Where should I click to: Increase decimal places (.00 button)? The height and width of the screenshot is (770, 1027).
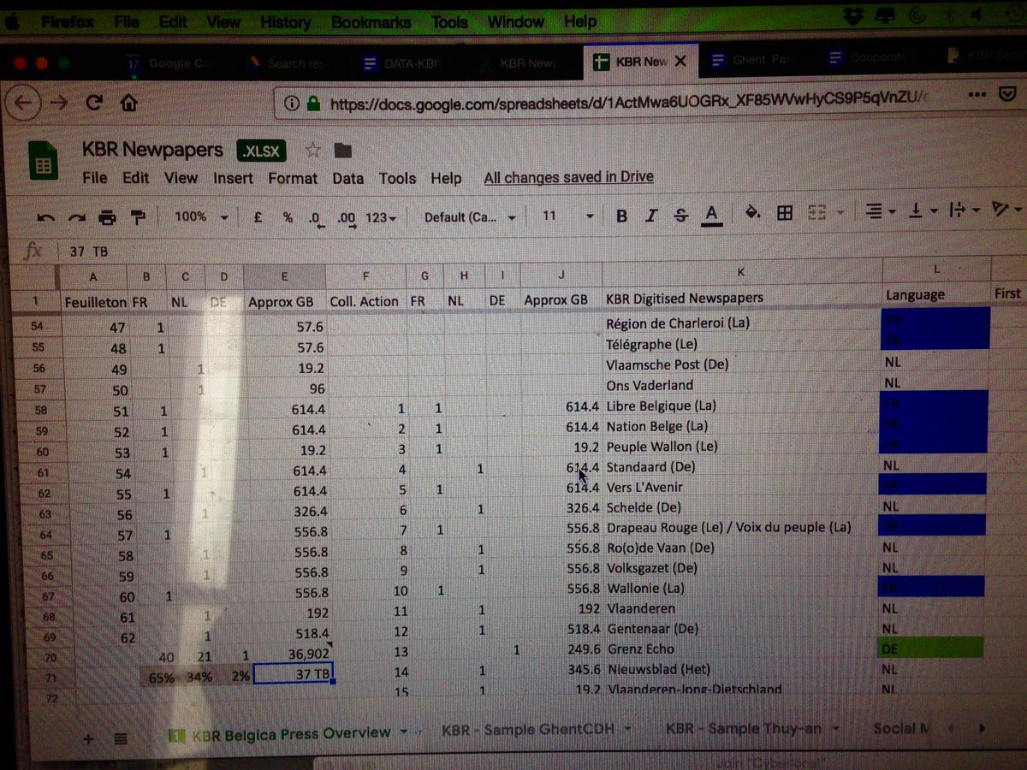click(347, 218)
